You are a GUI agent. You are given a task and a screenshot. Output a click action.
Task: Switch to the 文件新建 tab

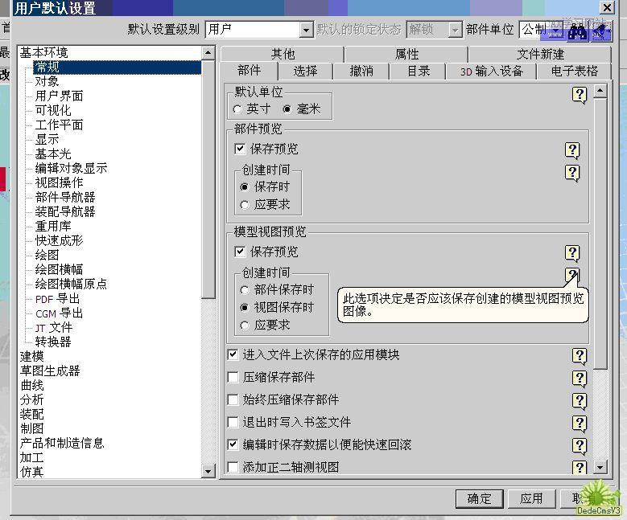pyautogui.click(x=540, y=54)
